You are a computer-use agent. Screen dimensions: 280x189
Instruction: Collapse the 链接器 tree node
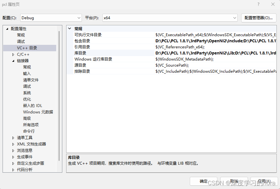point(13,61)
